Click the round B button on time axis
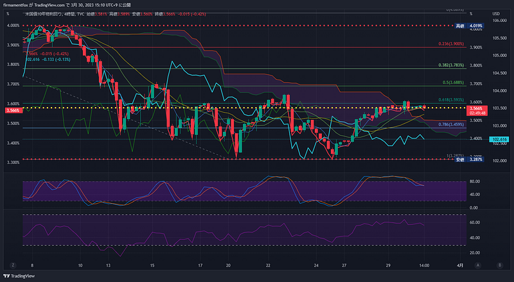514x282 pixels. pos(500,265)
